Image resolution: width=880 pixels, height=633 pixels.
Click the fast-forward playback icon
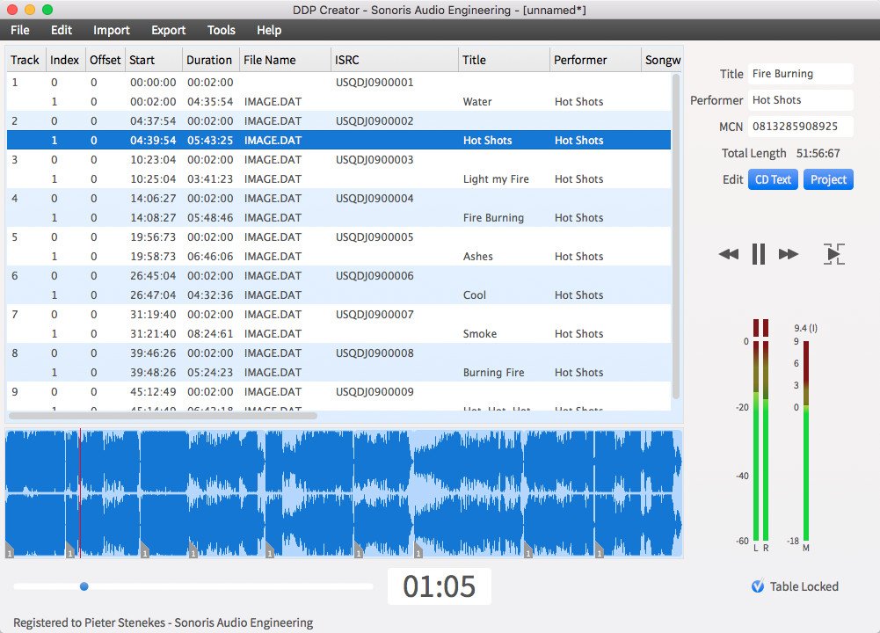789,253
